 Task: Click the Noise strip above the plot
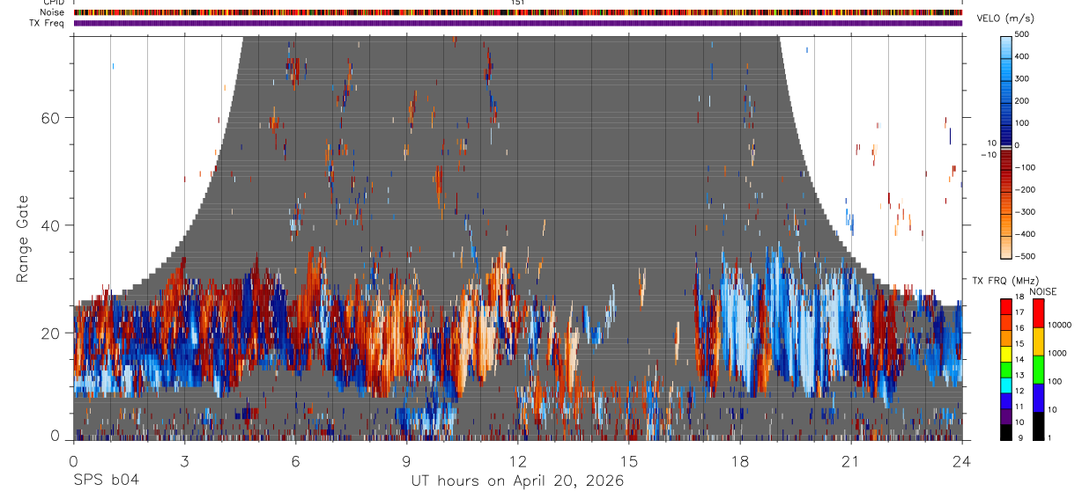point(518,12)
